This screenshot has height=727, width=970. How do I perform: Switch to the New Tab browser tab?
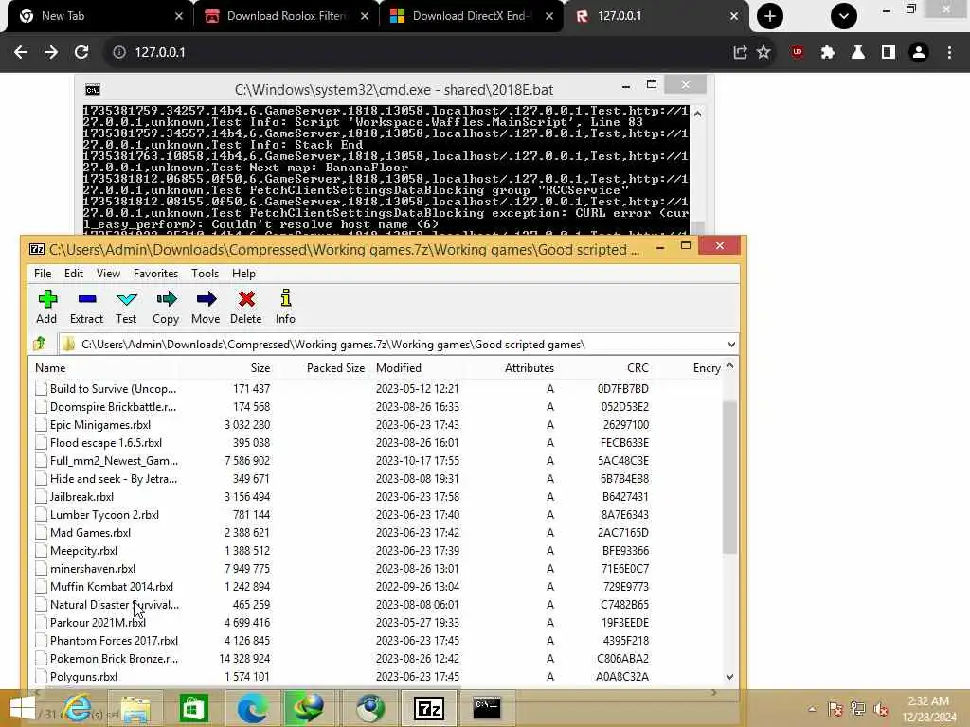[x=99, y=16]
